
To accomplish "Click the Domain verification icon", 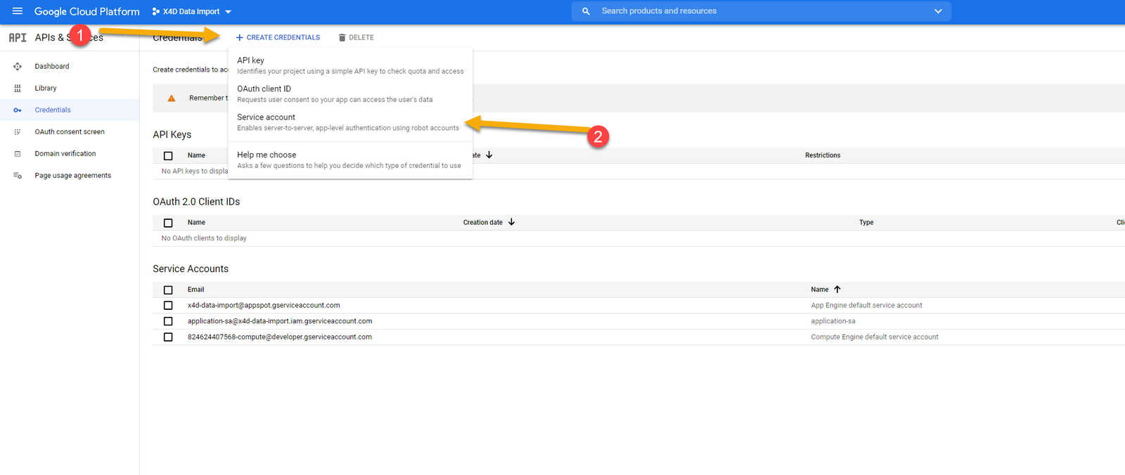I will pos(18,154).
